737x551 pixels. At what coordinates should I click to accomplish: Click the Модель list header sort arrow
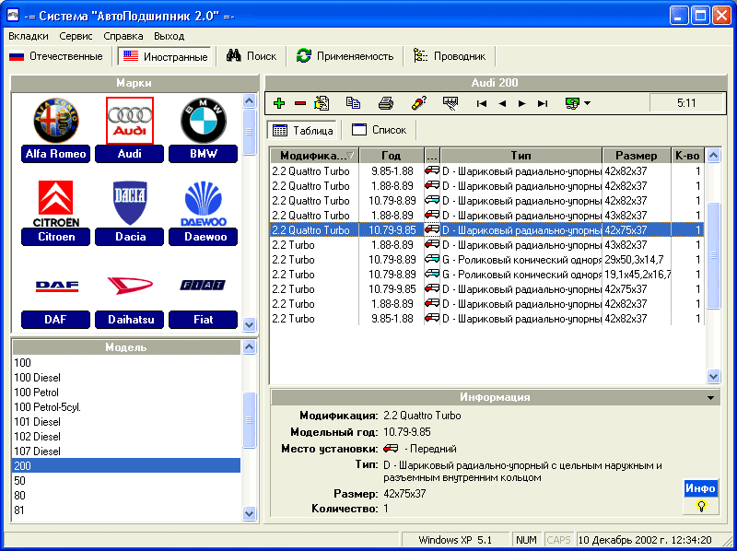tap(247, 347)
